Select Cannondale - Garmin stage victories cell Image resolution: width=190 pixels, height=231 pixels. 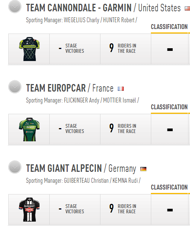pos(75,49)
